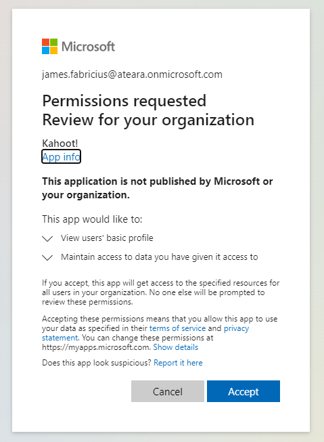Screen dimensions: 324x442
Task: Open the terms of service link
Action: pos(177,328)
